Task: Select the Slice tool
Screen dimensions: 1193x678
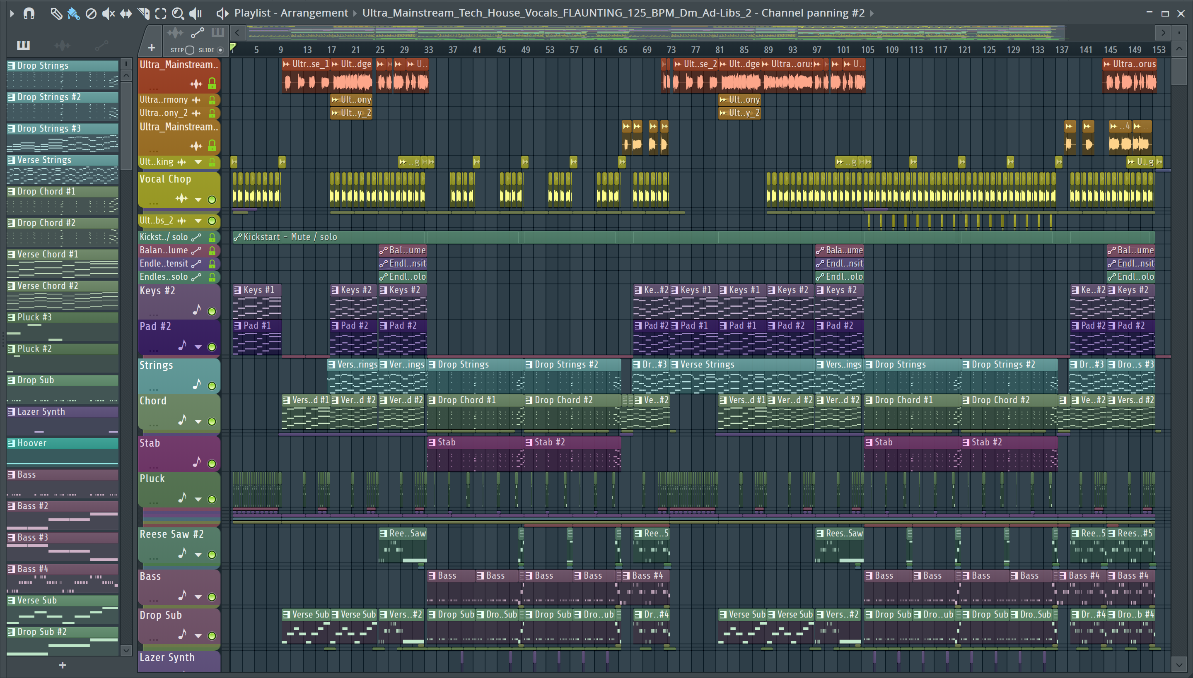Action: pos(143,14)
